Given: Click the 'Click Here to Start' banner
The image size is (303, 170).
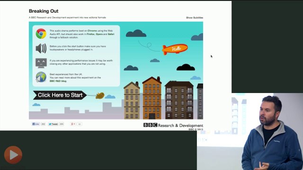Looking at the screenshot, I should (x=60, y=95).
